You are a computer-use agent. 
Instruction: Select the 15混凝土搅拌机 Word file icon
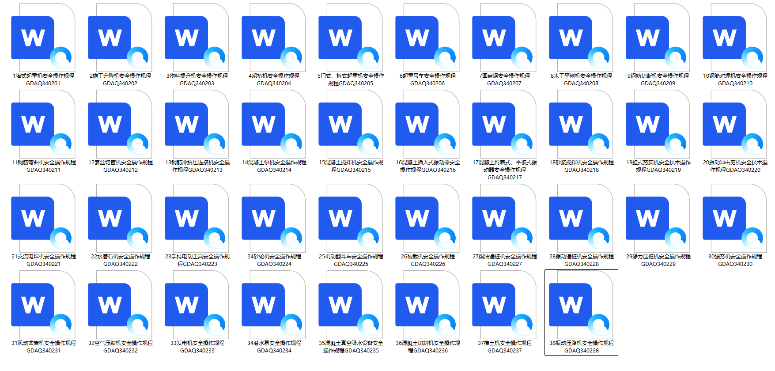click(351, 124)
